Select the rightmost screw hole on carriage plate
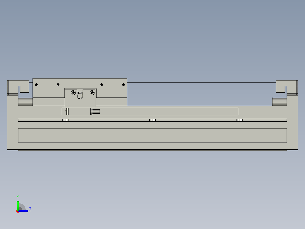This screenshot has height=229, width=305. (124, 84)
